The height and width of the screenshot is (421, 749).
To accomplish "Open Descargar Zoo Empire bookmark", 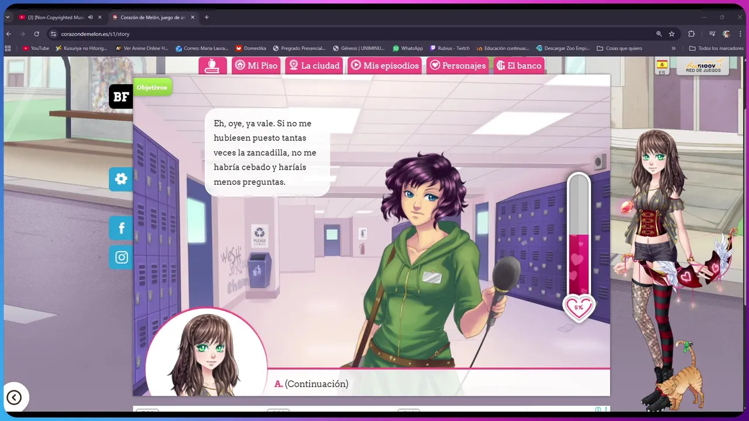I will click(x=563, y=49).
